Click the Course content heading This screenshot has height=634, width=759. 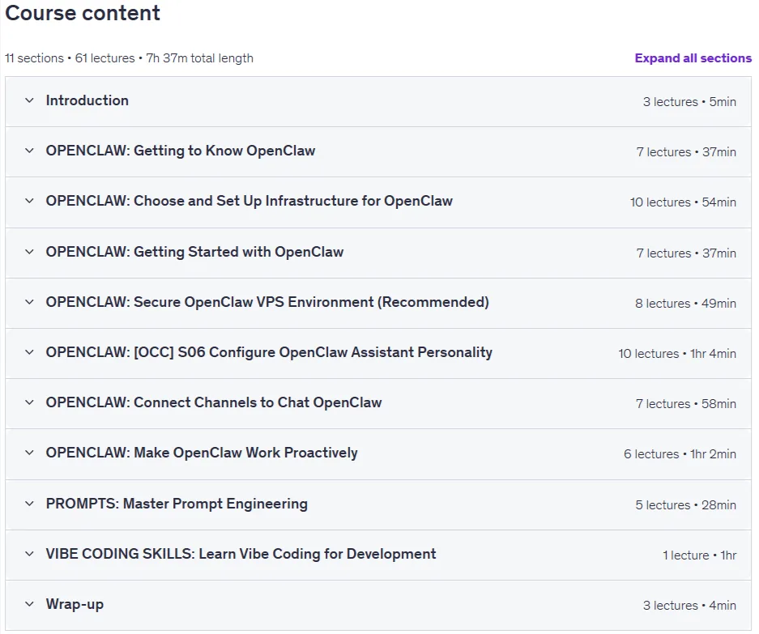click(83, 13)
